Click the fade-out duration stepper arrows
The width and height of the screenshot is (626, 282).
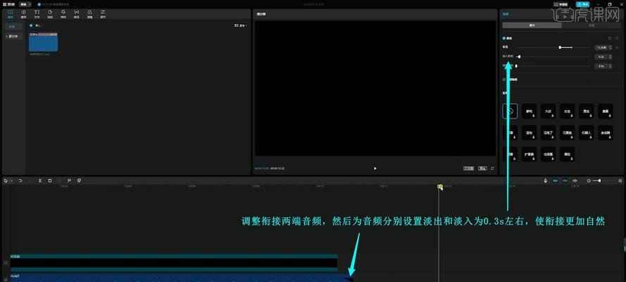(x=610, y=66)
